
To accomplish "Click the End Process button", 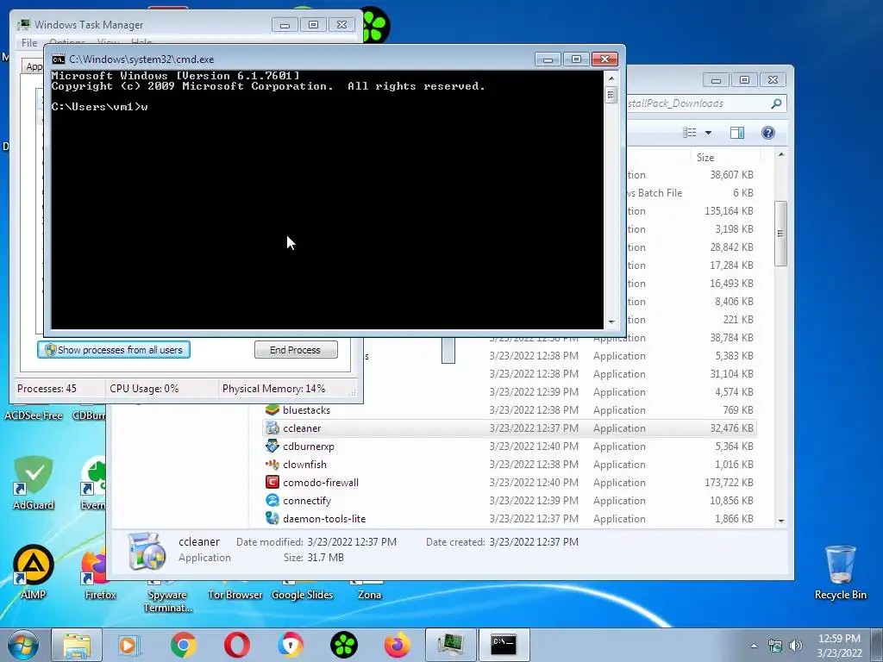I will tap(296, 350).
